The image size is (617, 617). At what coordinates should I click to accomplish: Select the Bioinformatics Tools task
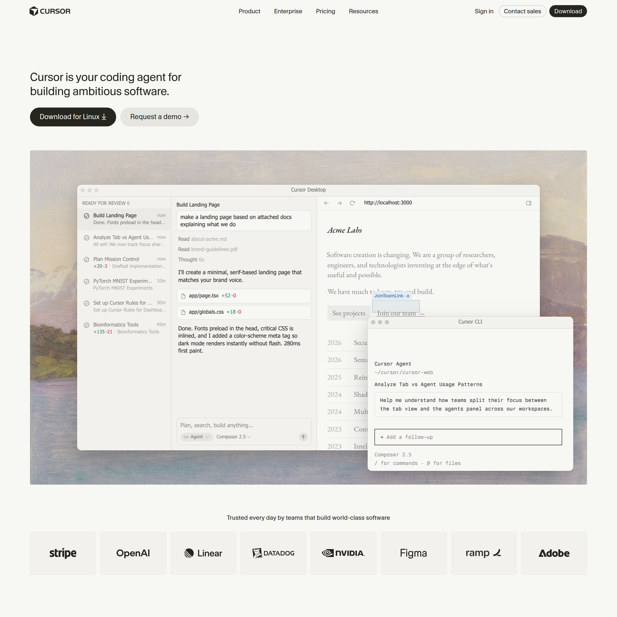click(x=124, y=328)
